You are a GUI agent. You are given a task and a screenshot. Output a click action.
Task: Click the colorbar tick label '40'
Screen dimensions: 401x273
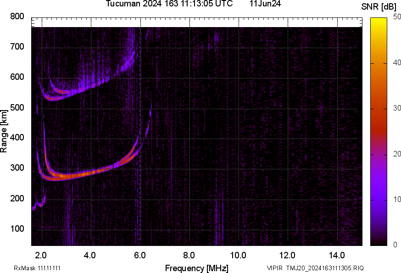397,63
